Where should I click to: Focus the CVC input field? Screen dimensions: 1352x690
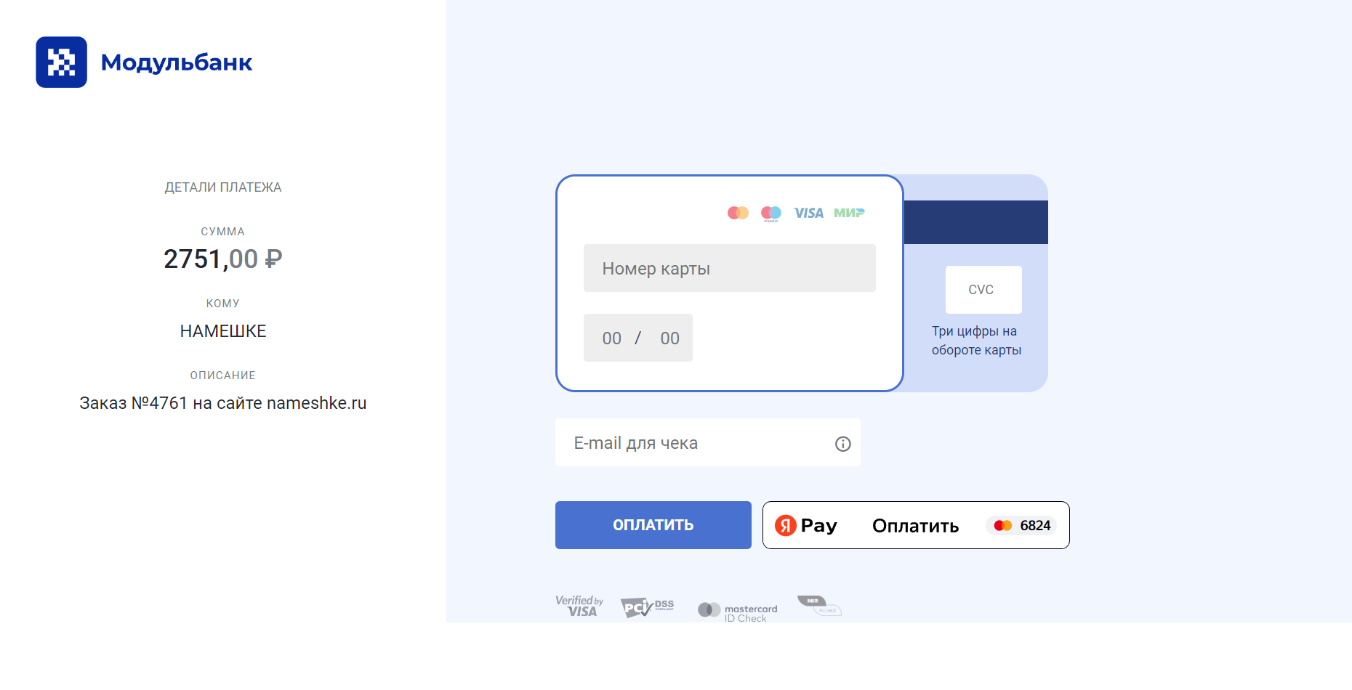pos(983,290)
